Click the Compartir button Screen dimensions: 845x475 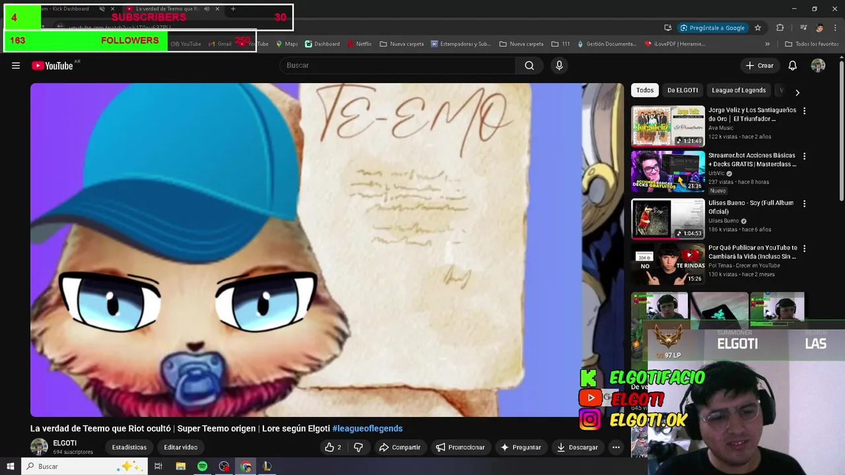[399, 447]
